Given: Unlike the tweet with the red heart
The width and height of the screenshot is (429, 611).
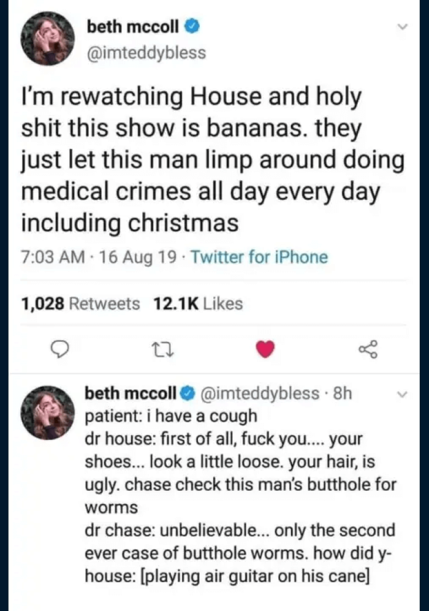Looking at the screenshot, I should click(264, 349).
